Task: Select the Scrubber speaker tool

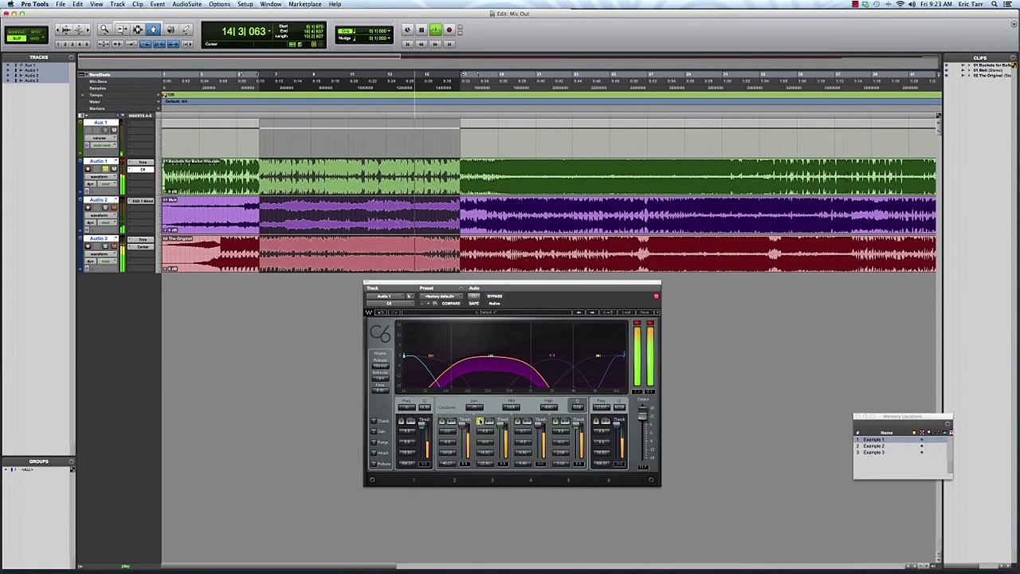Action: (x=171, y=29)
